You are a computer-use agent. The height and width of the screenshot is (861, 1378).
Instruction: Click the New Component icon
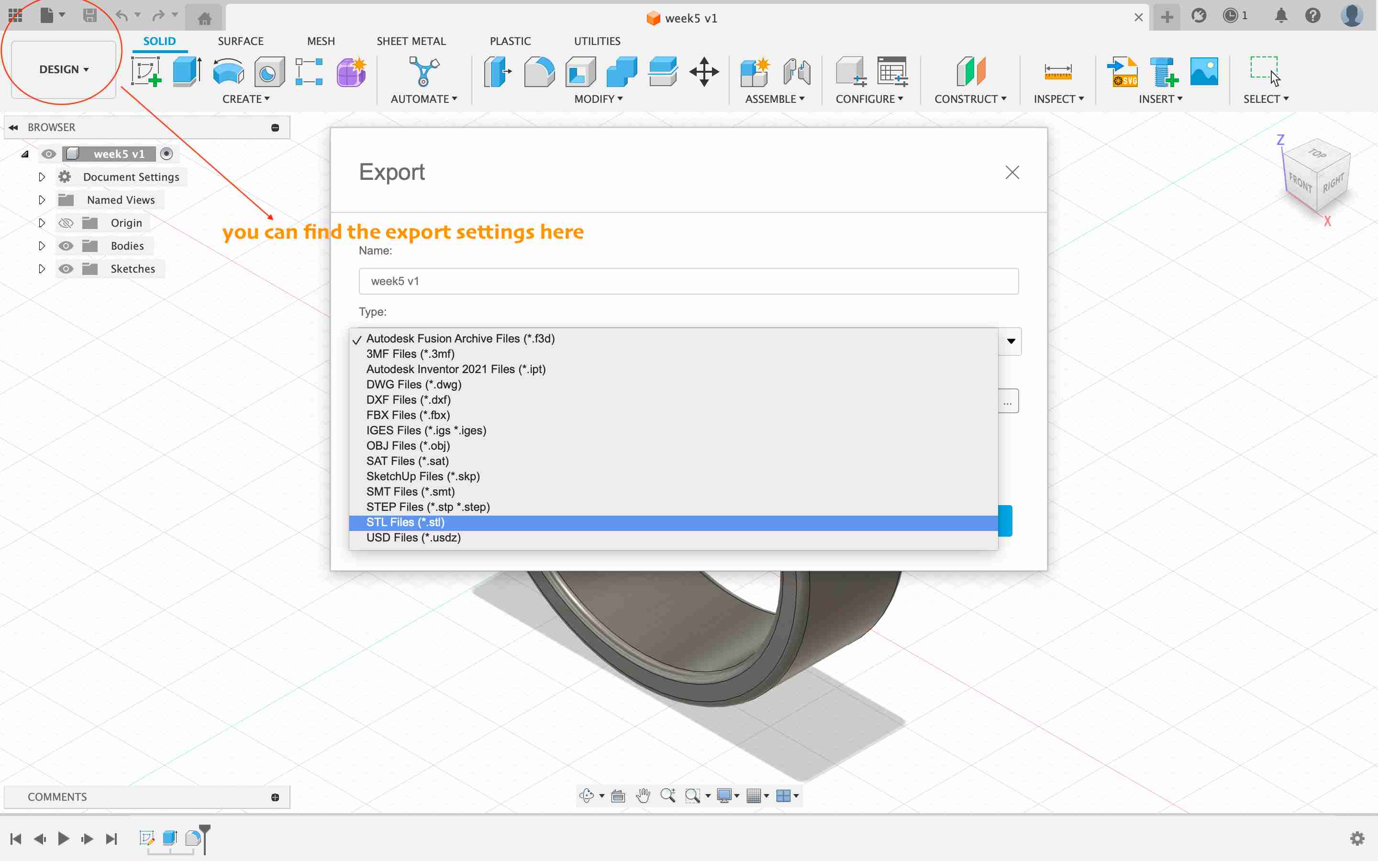click(x=755, y=72)
